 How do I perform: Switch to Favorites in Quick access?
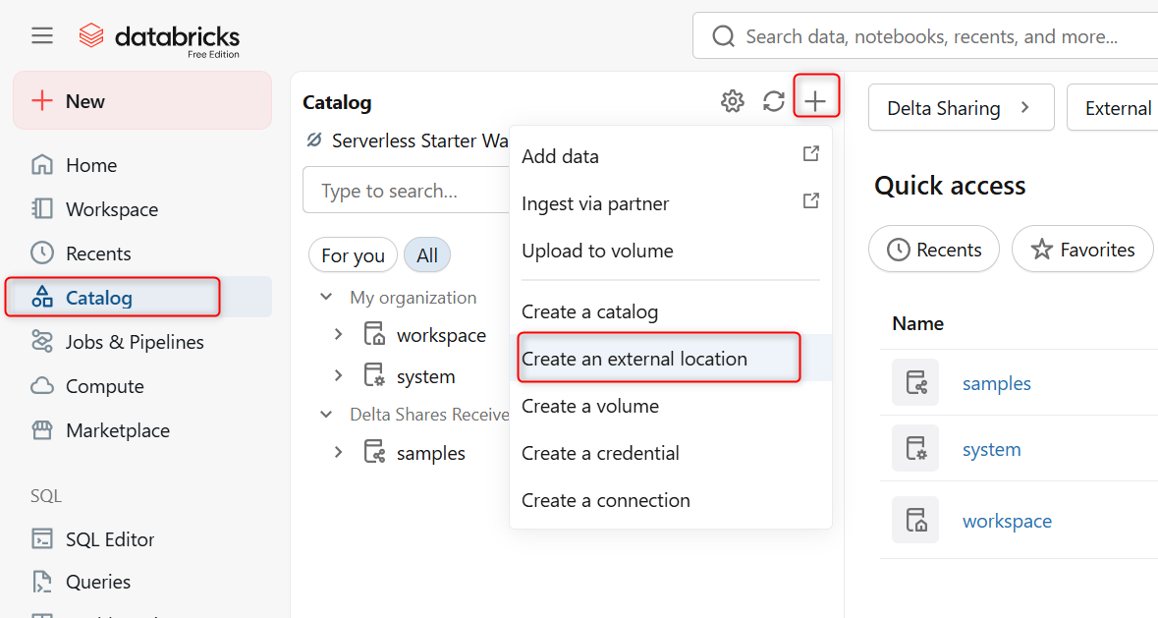[1082, 250]
